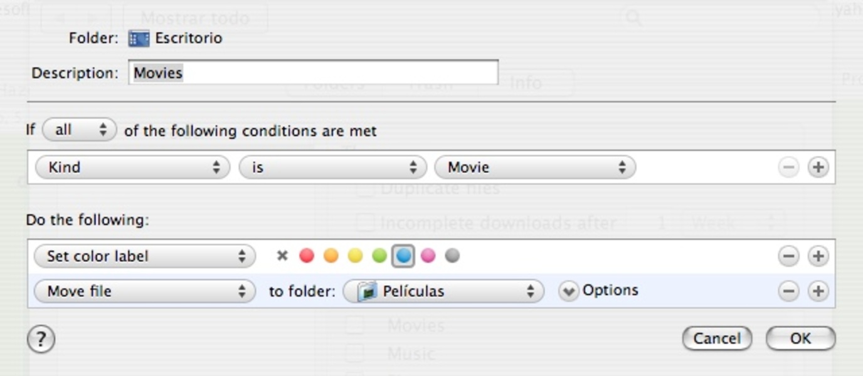Add action after Move file row
Screen dimensions: 863x376
click(818, 291)
